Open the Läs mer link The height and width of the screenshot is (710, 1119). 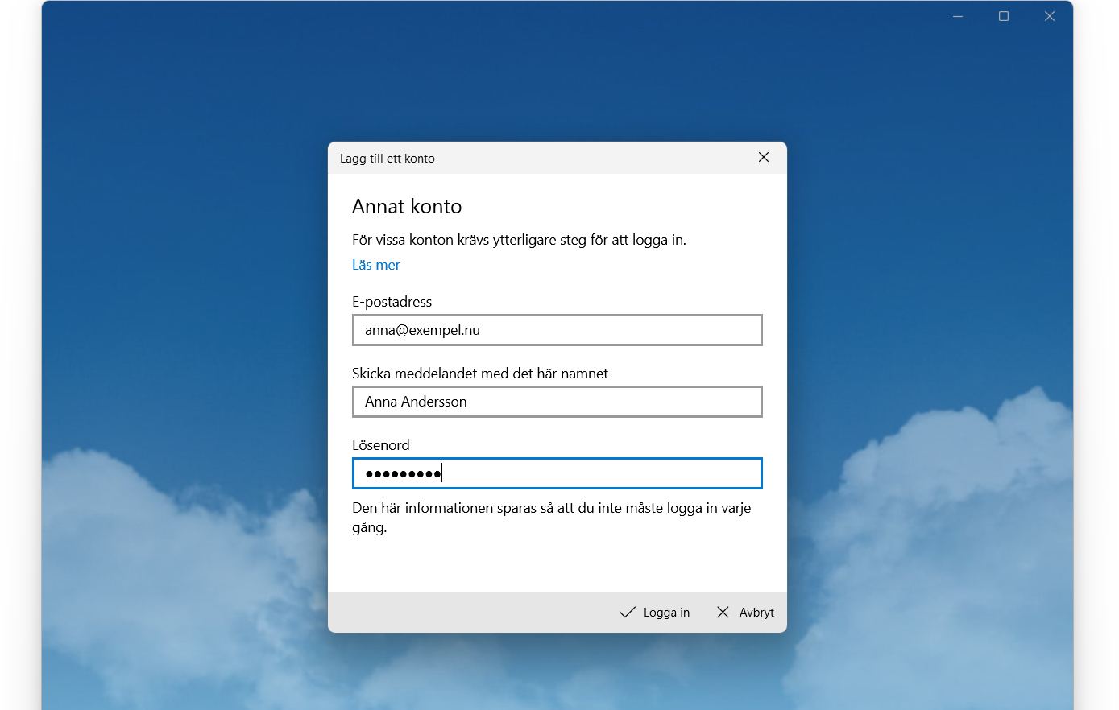pos(375,264)
